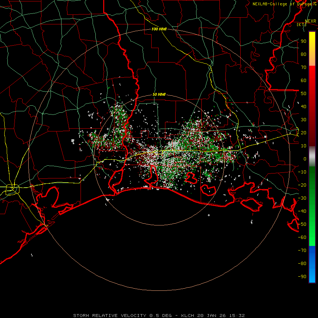Click the 90 value on velocity scale

pyautogui.click(x=304, y=41)
